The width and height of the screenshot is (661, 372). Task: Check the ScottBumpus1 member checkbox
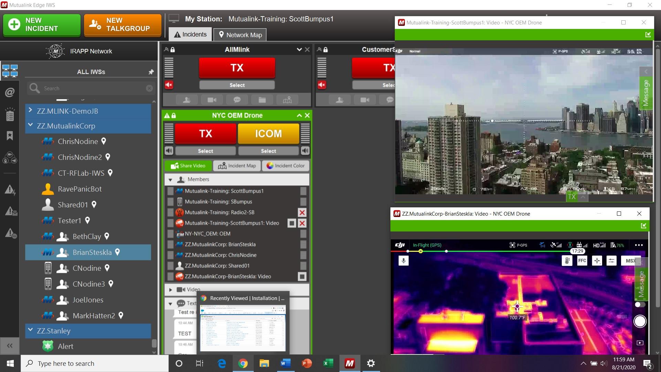pyautogui.click(x=170, y=191)
